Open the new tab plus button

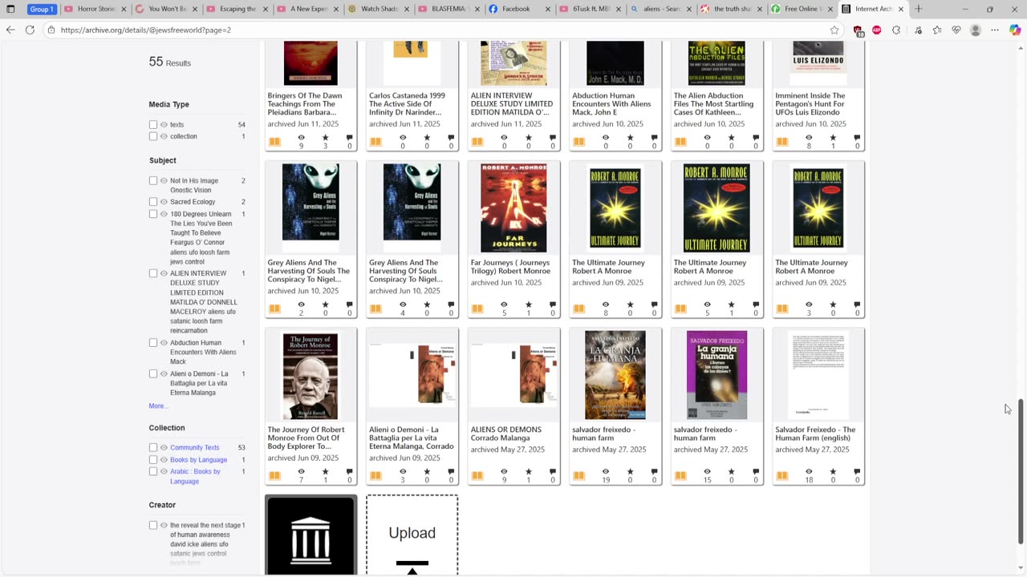tap(919, 9)
